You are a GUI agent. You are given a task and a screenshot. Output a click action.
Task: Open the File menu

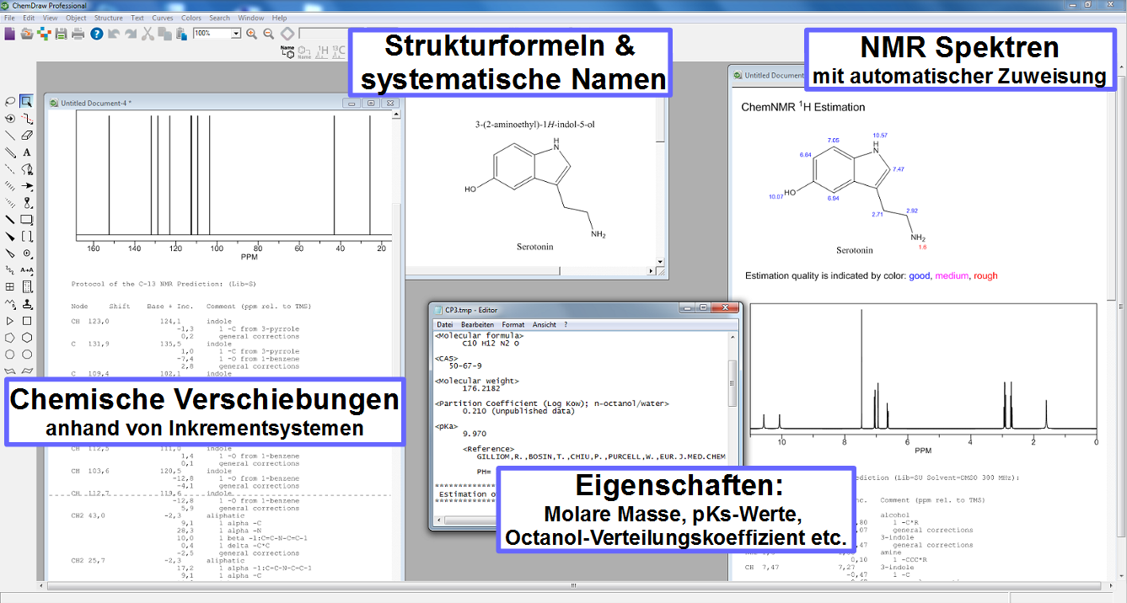coord(9,18)
